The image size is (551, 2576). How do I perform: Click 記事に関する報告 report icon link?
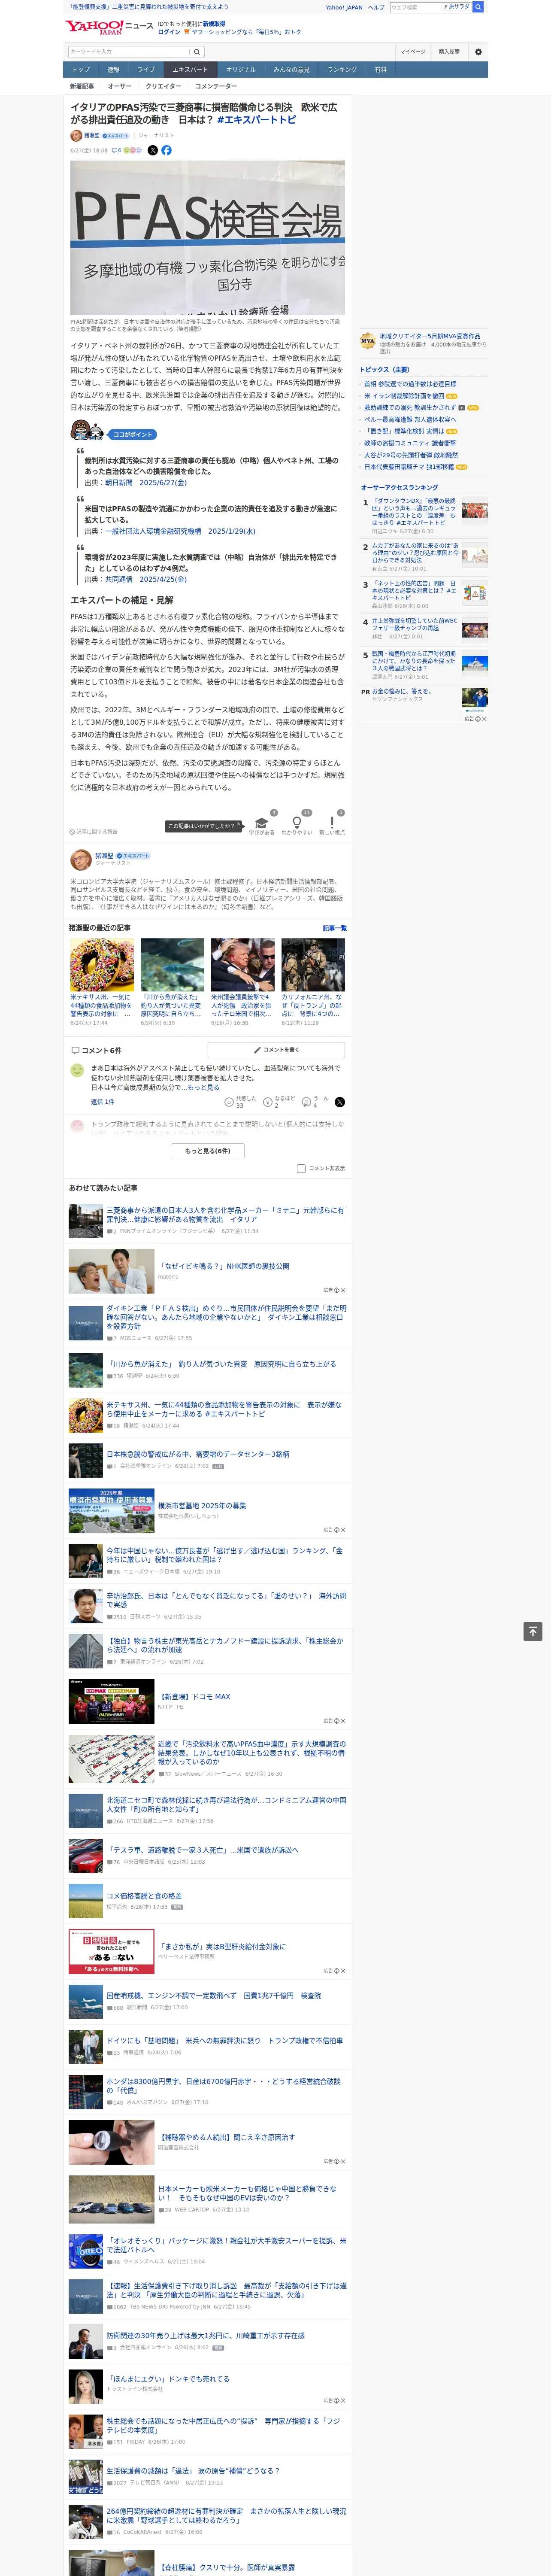tap(93, 831)
